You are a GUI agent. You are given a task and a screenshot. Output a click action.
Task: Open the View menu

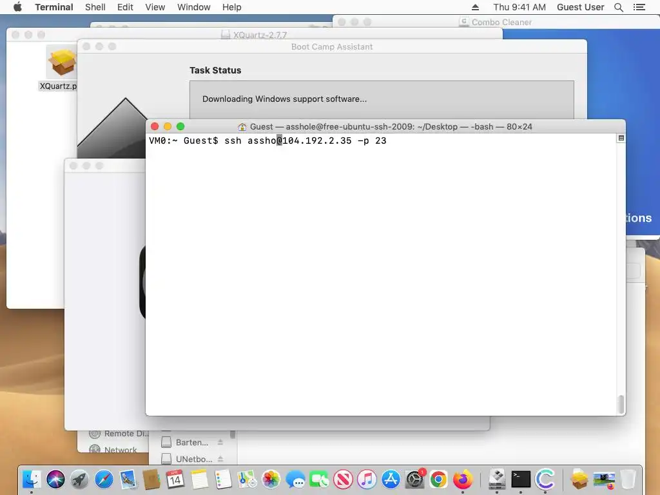point(155,7)
